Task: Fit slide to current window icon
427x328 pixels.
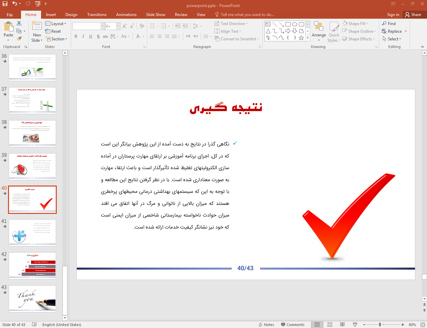Action: click(x=423, y=325)
